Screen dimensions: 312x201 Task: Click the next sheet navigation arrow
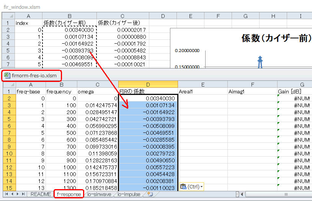(x=18, y=194)
